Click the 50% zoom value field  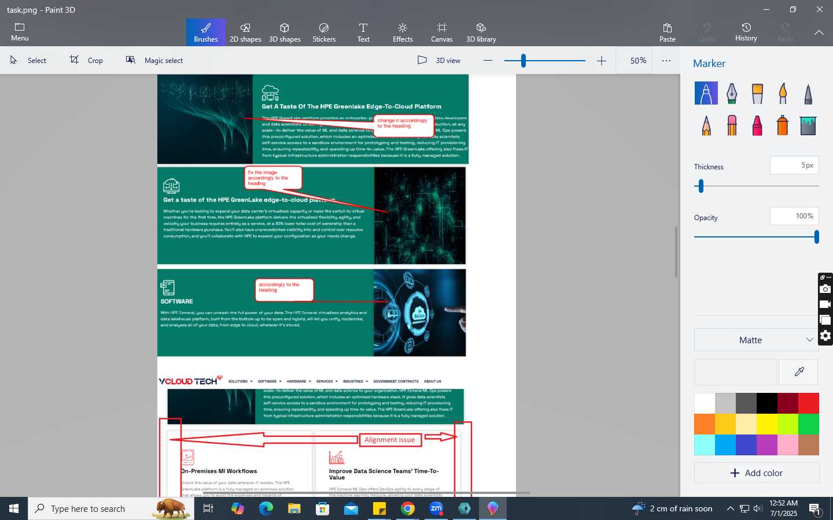[638, 61]
